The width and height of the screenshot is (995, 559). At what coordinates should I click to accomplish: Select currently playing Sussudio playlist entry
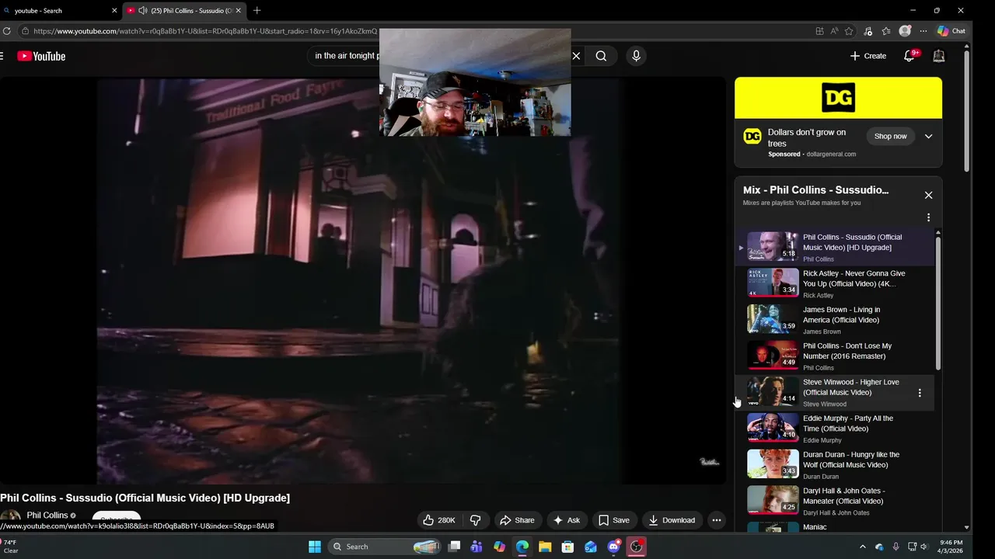(834, 248)
